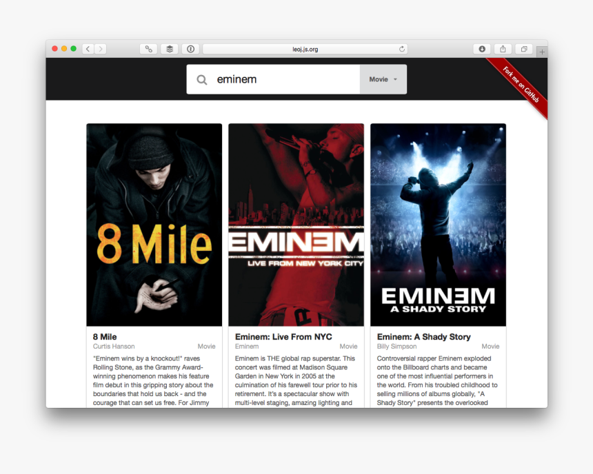Click the forward navigation arrow
593x474 pixels.
point(101,49)
